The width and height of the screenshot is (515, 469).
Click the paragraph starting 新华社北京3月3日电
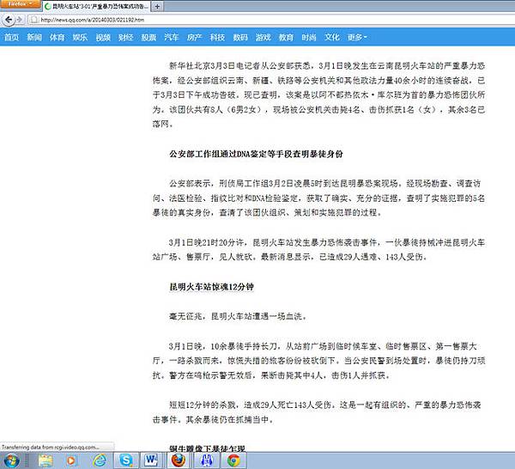tap(318, 95)
